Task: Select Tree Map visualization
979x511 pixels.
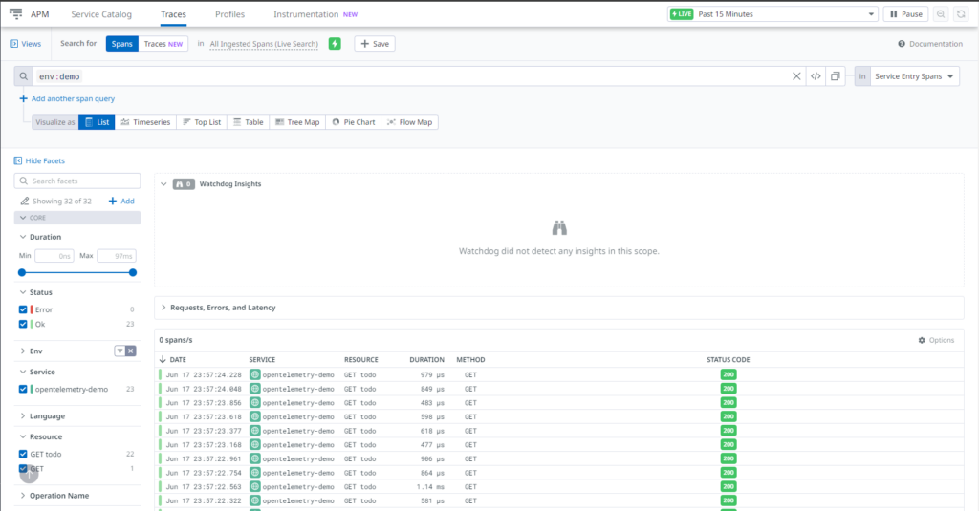Action: [297, 122]
